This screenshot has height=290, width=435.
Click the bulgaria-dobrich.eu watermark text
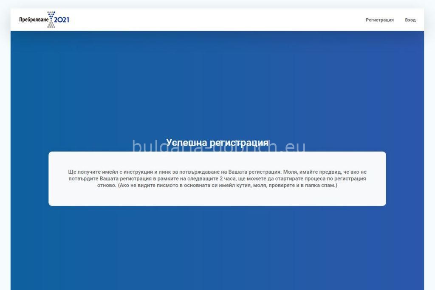[x=219, y=146]
